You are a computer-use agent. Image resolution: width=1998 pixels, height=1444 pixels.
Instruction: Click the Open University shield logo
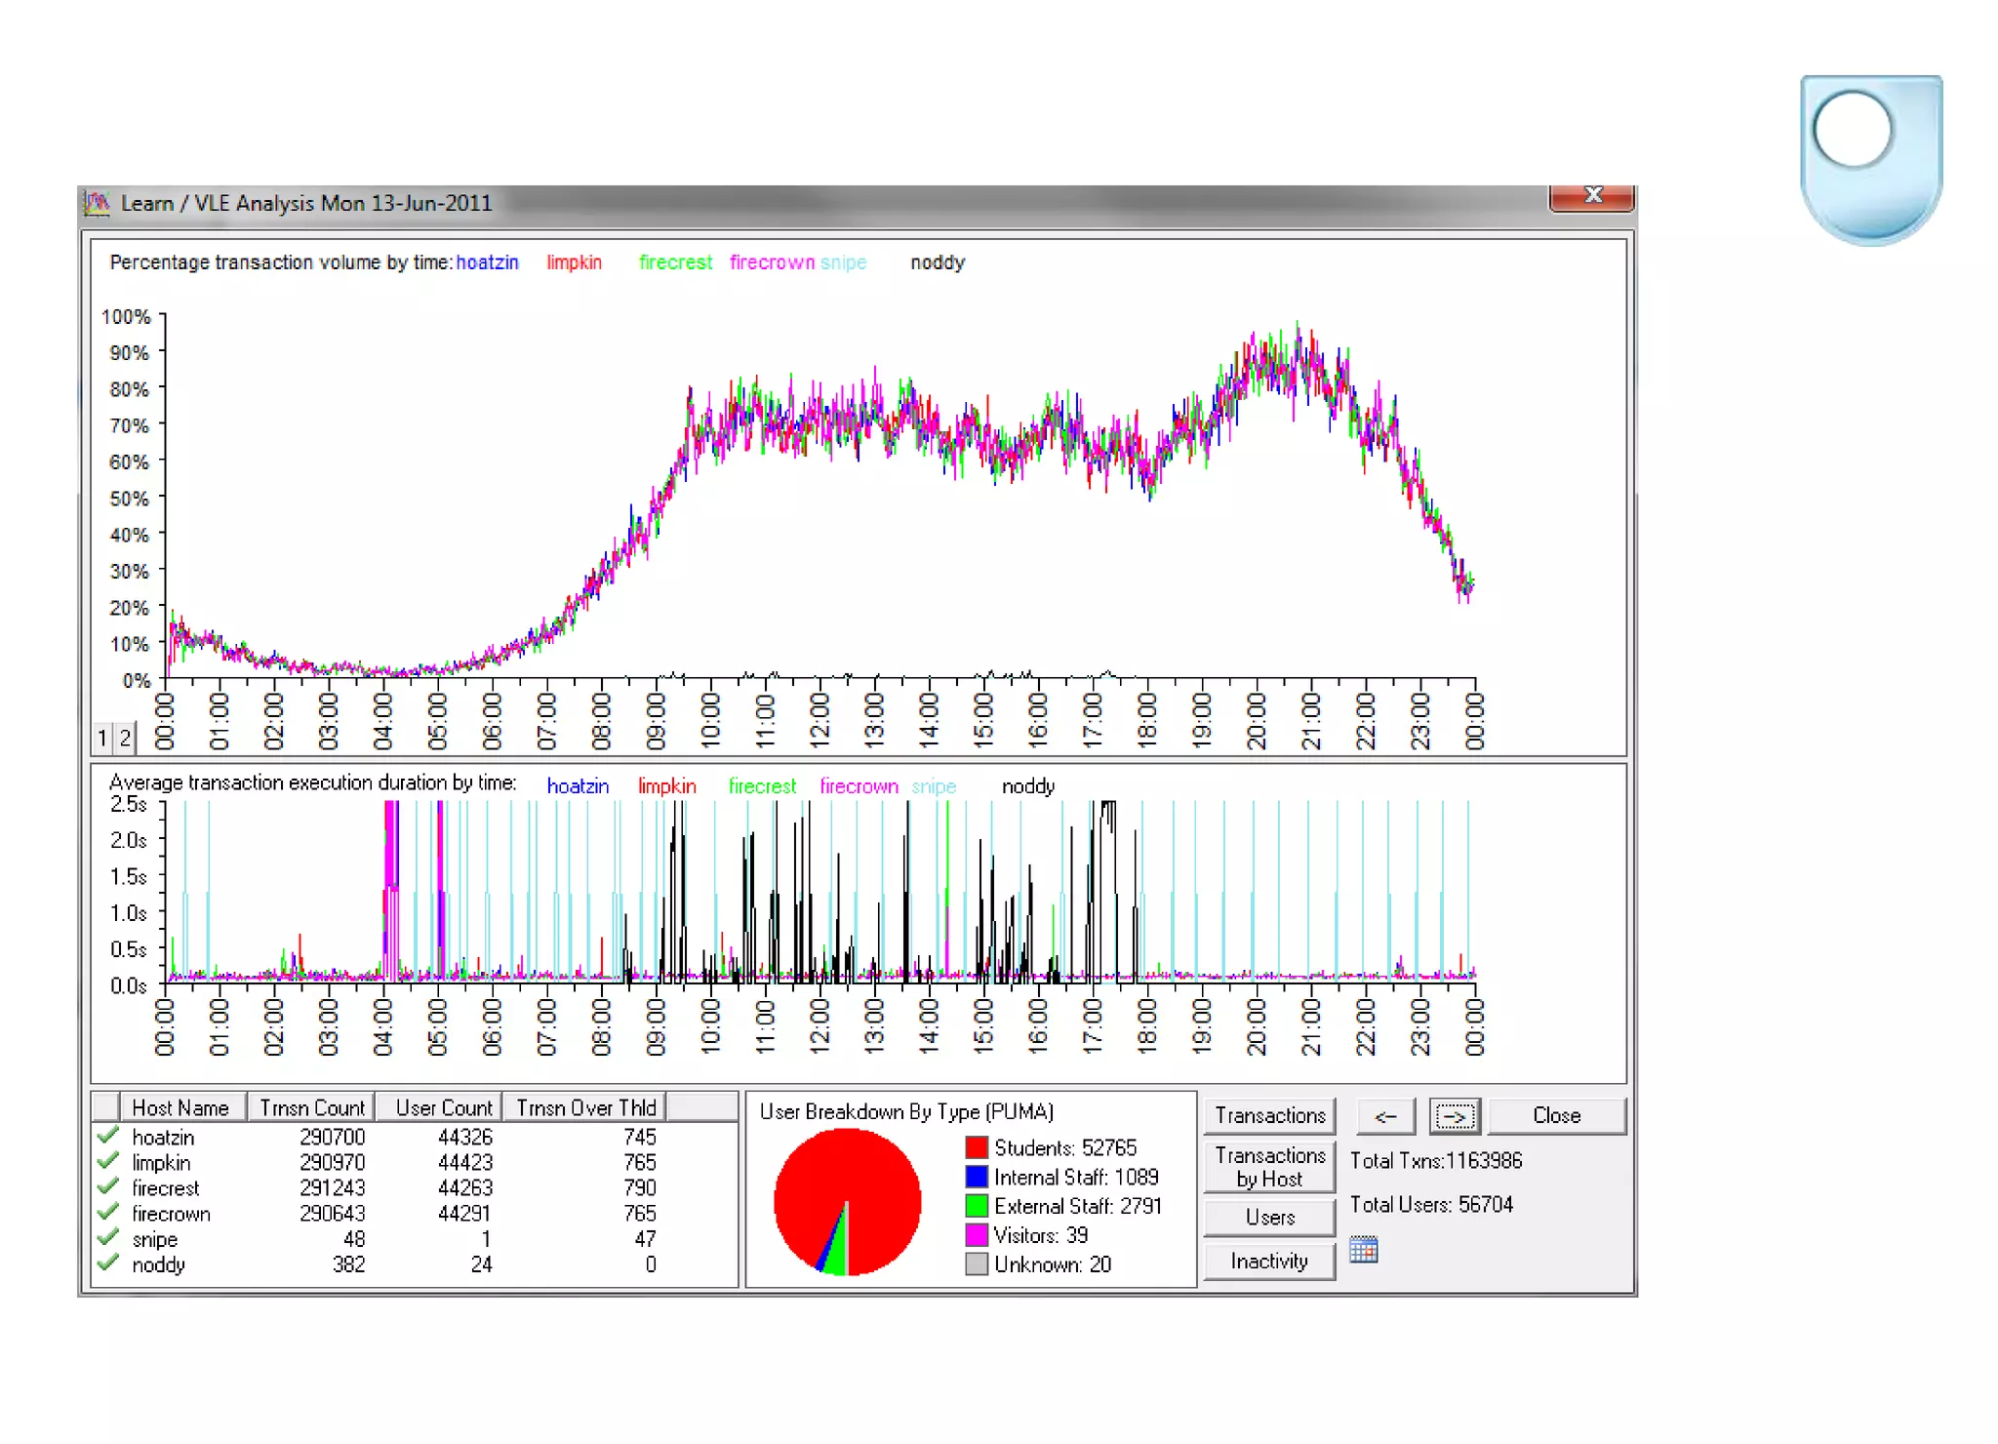coord(1870,159)
